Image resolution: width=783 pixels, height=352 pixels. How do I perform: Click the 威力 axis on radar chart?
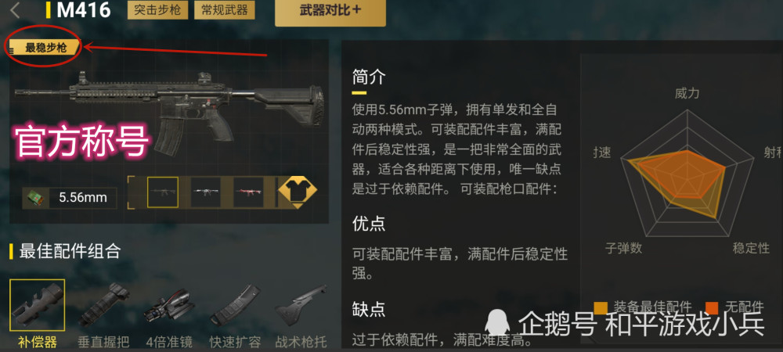click(x=687, y=93)
